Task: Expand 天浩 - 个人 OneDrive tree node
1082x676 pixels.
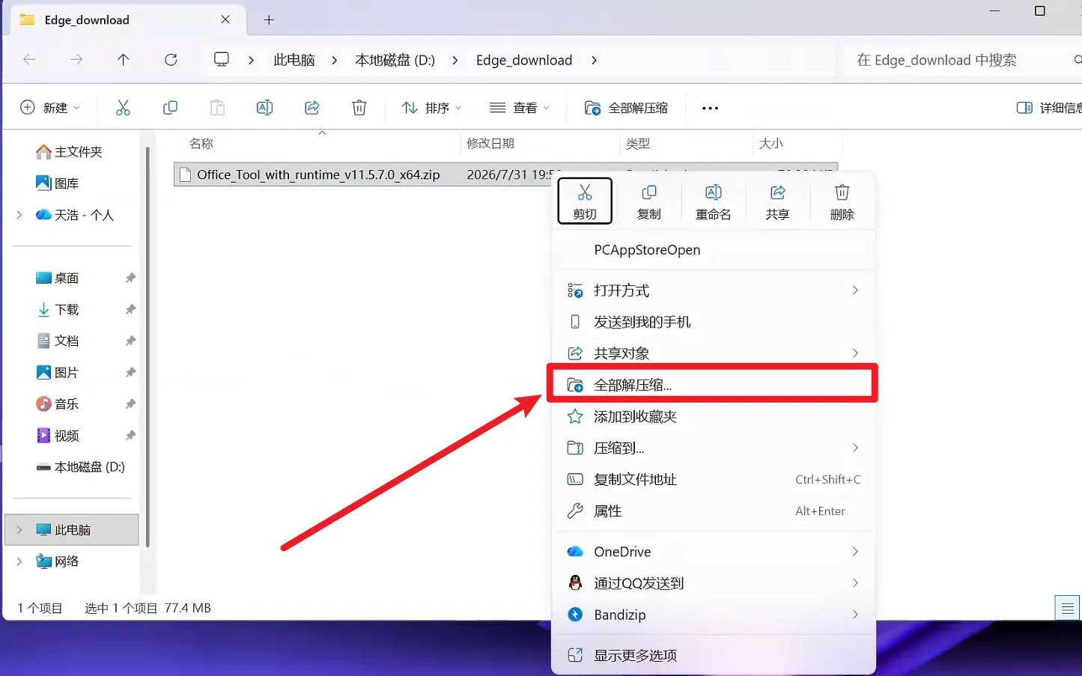Action: pos(19,215)
